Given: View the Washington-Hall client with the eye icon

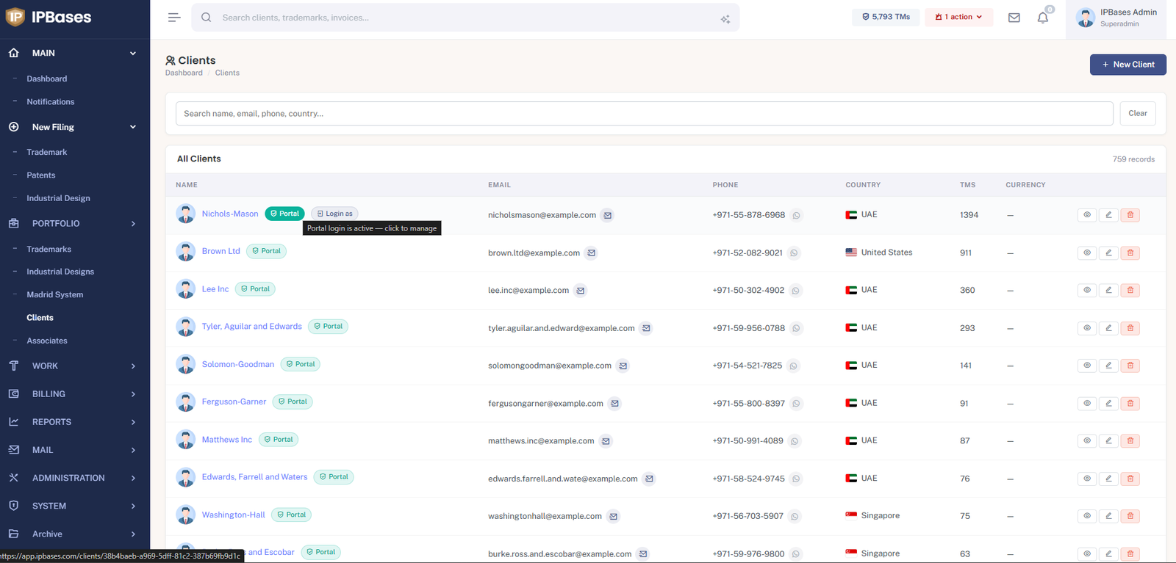Looking at the screenshot, I should (x=1086, y=516).
